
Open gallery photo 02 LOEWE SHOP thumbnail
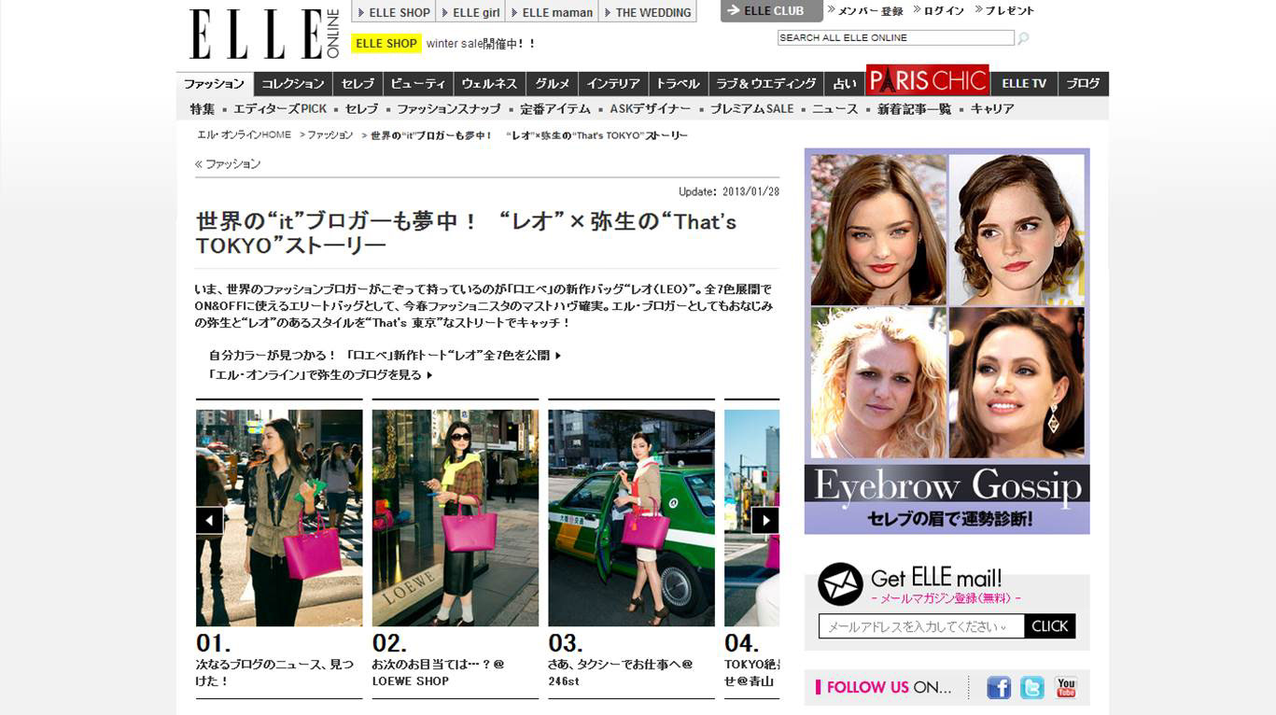(x=456, y=518)
